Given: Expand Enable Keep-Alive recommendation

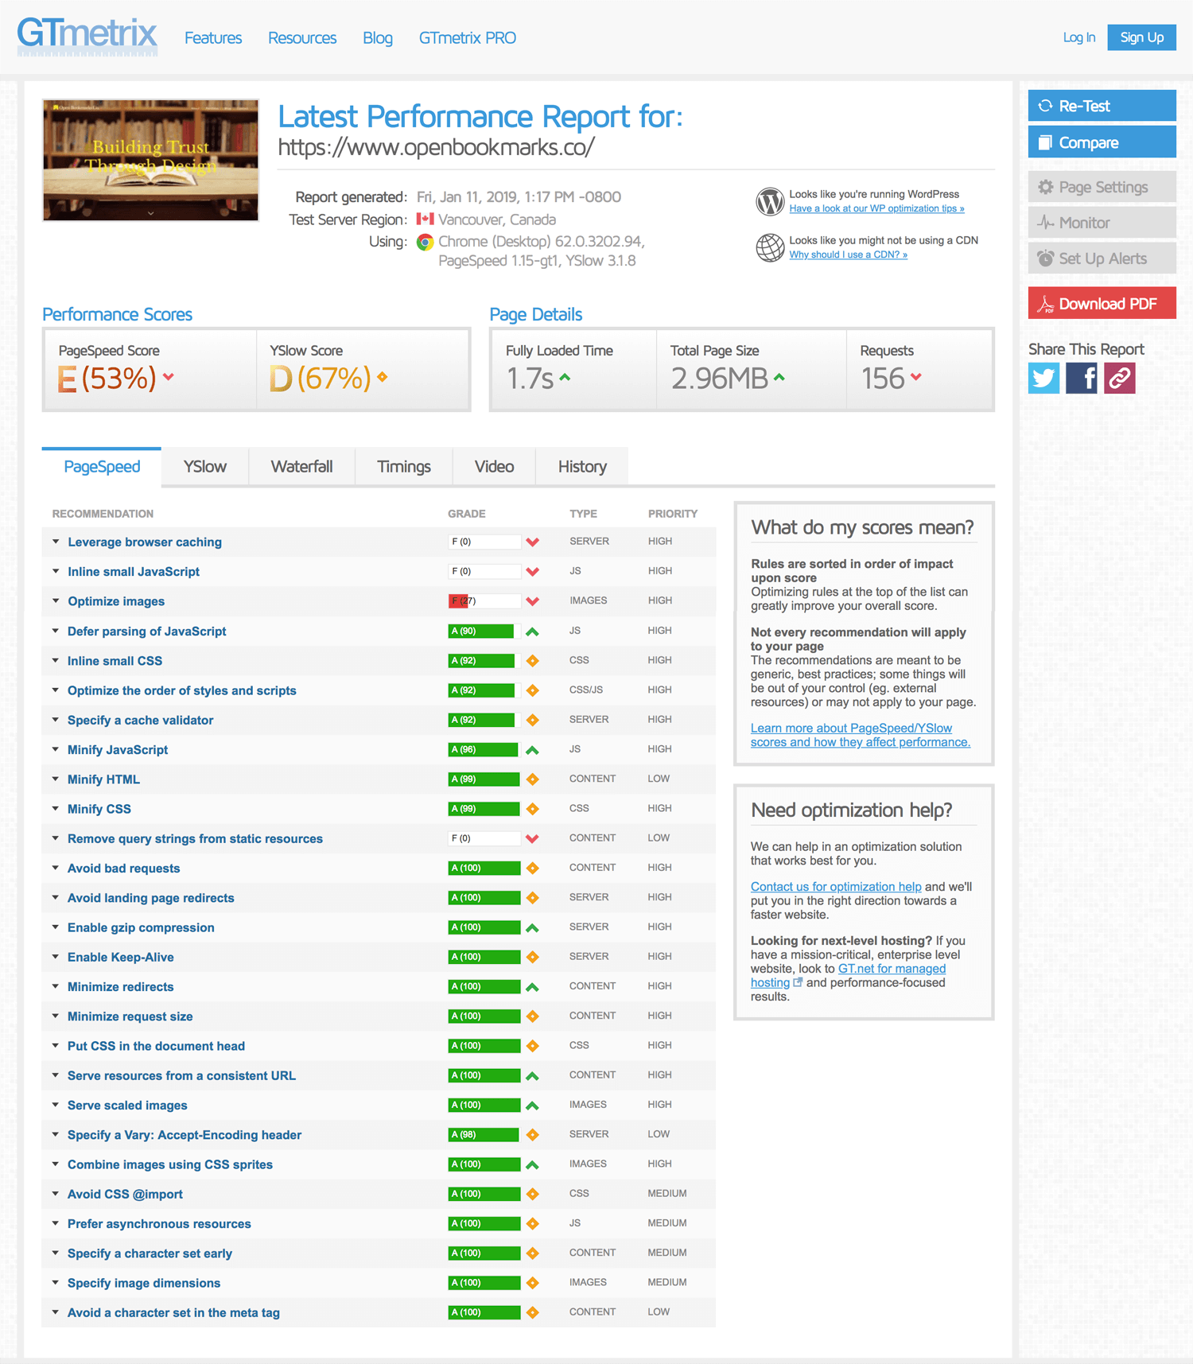Looking at the screenshot, I should point(121,958).
